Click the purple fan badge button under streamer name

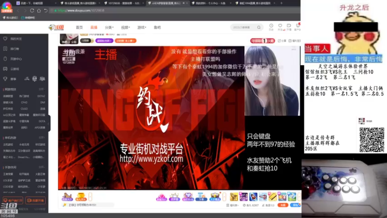pyautogui.click(x=104, y=41)
